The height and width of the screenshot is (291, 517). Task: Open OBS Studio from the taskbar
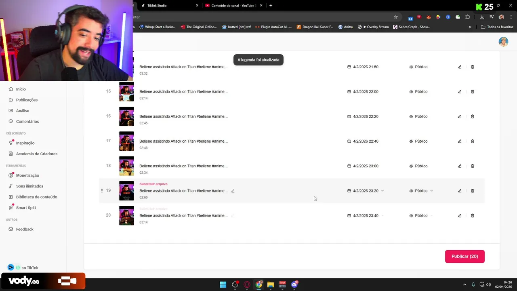tap(235, 285)
